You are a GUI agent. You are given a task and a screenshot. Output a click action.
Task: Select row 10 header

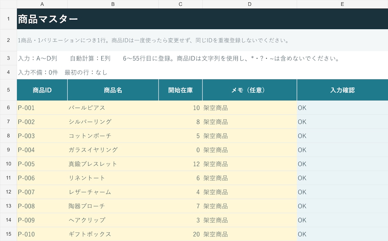point(8,164)
